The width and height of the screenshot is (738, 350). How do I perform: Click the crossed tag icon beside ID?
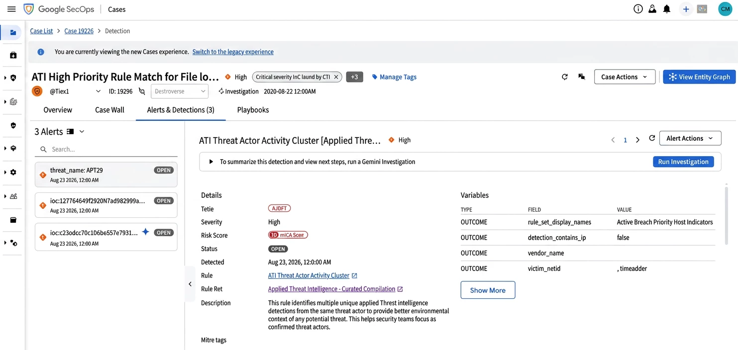coord(142,91)
